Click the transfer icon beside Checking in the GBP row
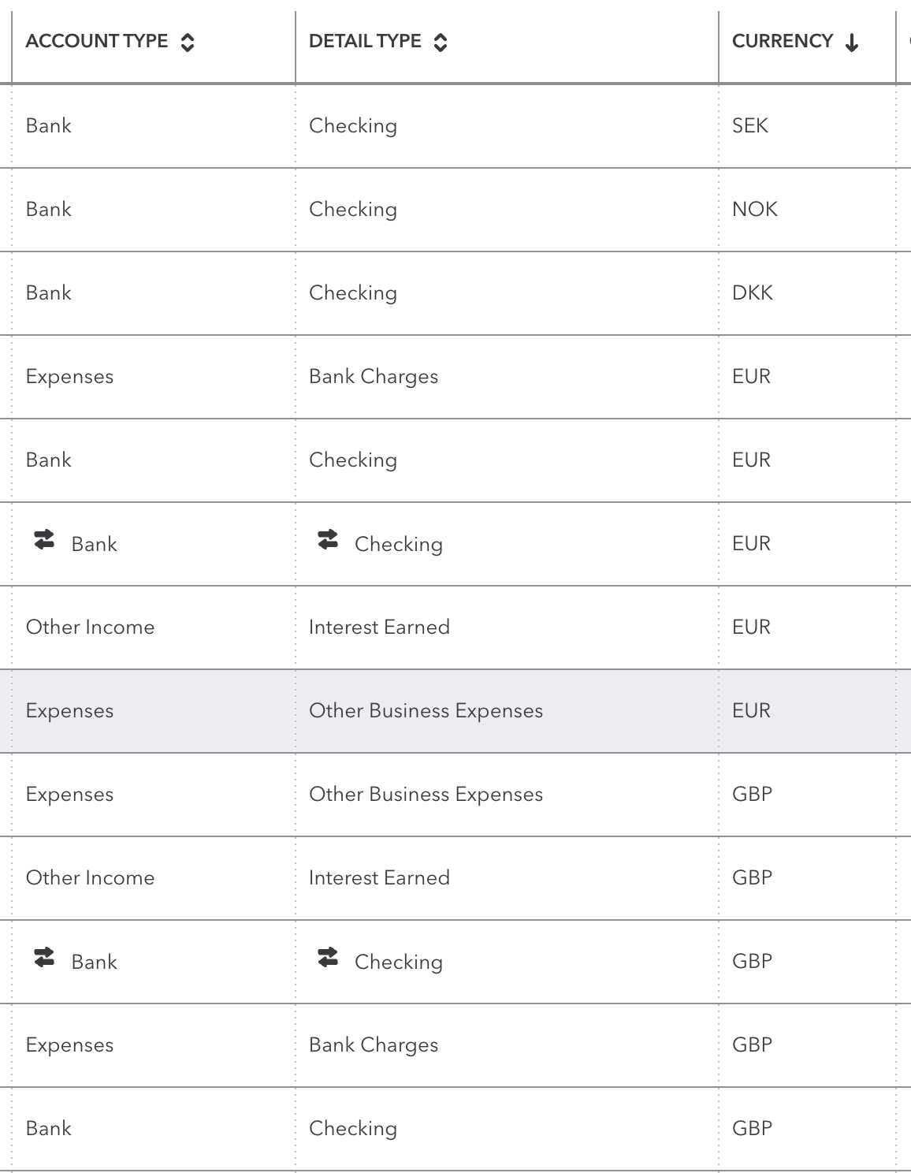 point(329,957)
